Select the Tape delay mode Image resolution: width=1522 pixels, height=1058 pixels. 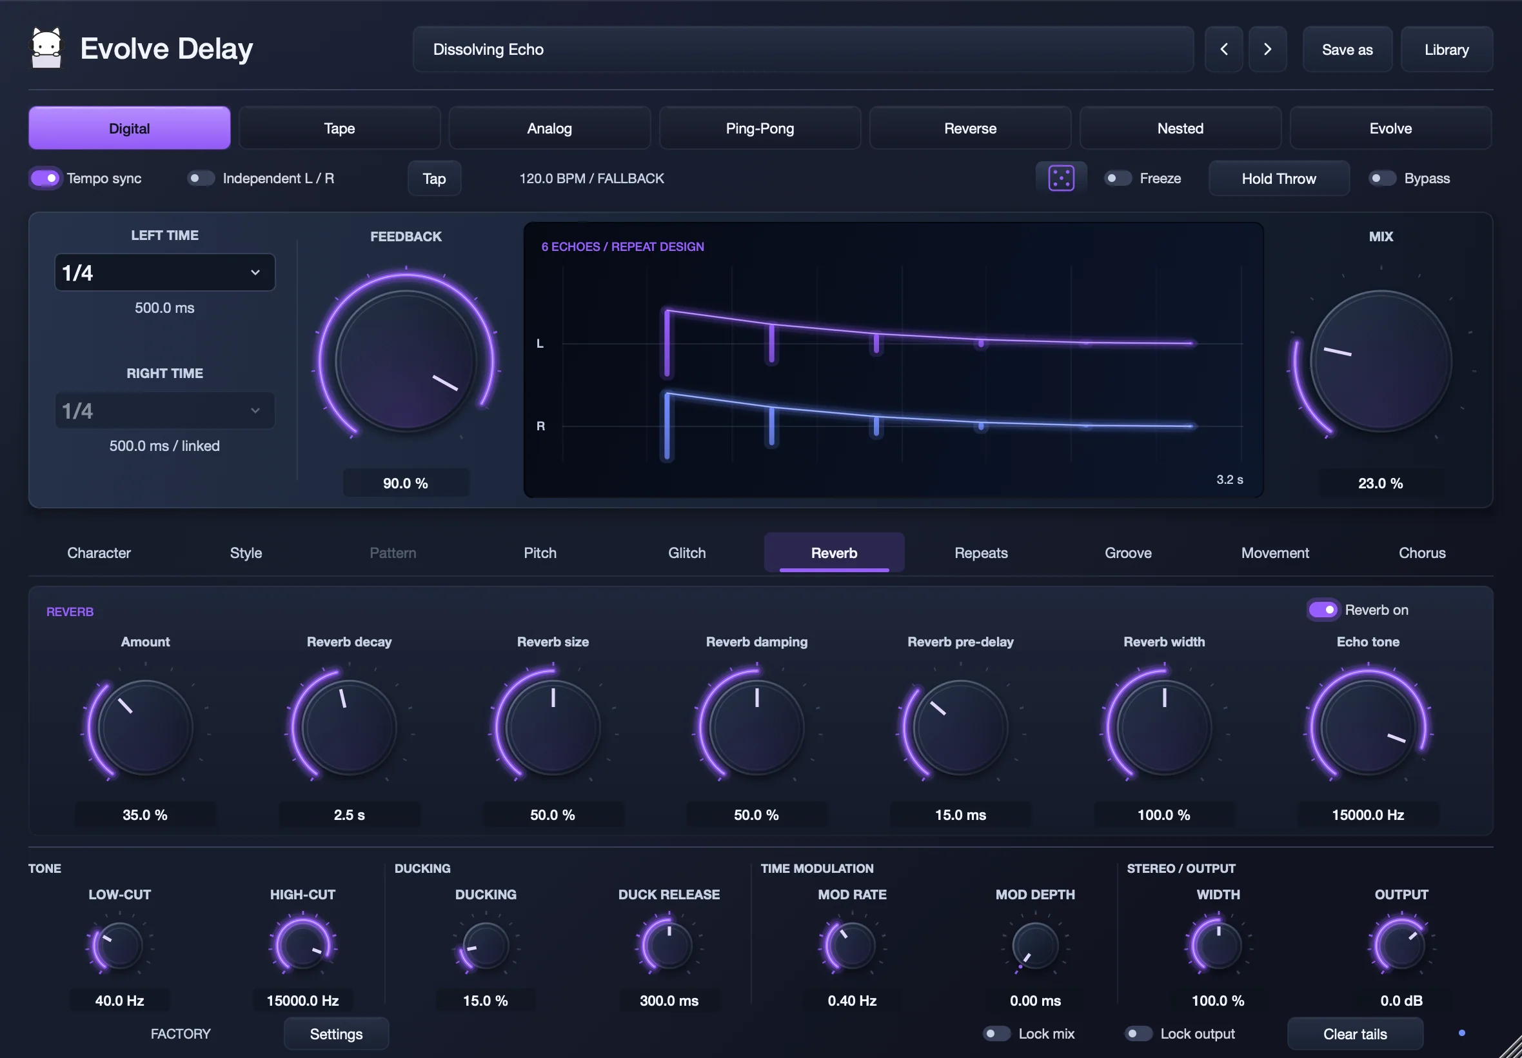point(339,128)
